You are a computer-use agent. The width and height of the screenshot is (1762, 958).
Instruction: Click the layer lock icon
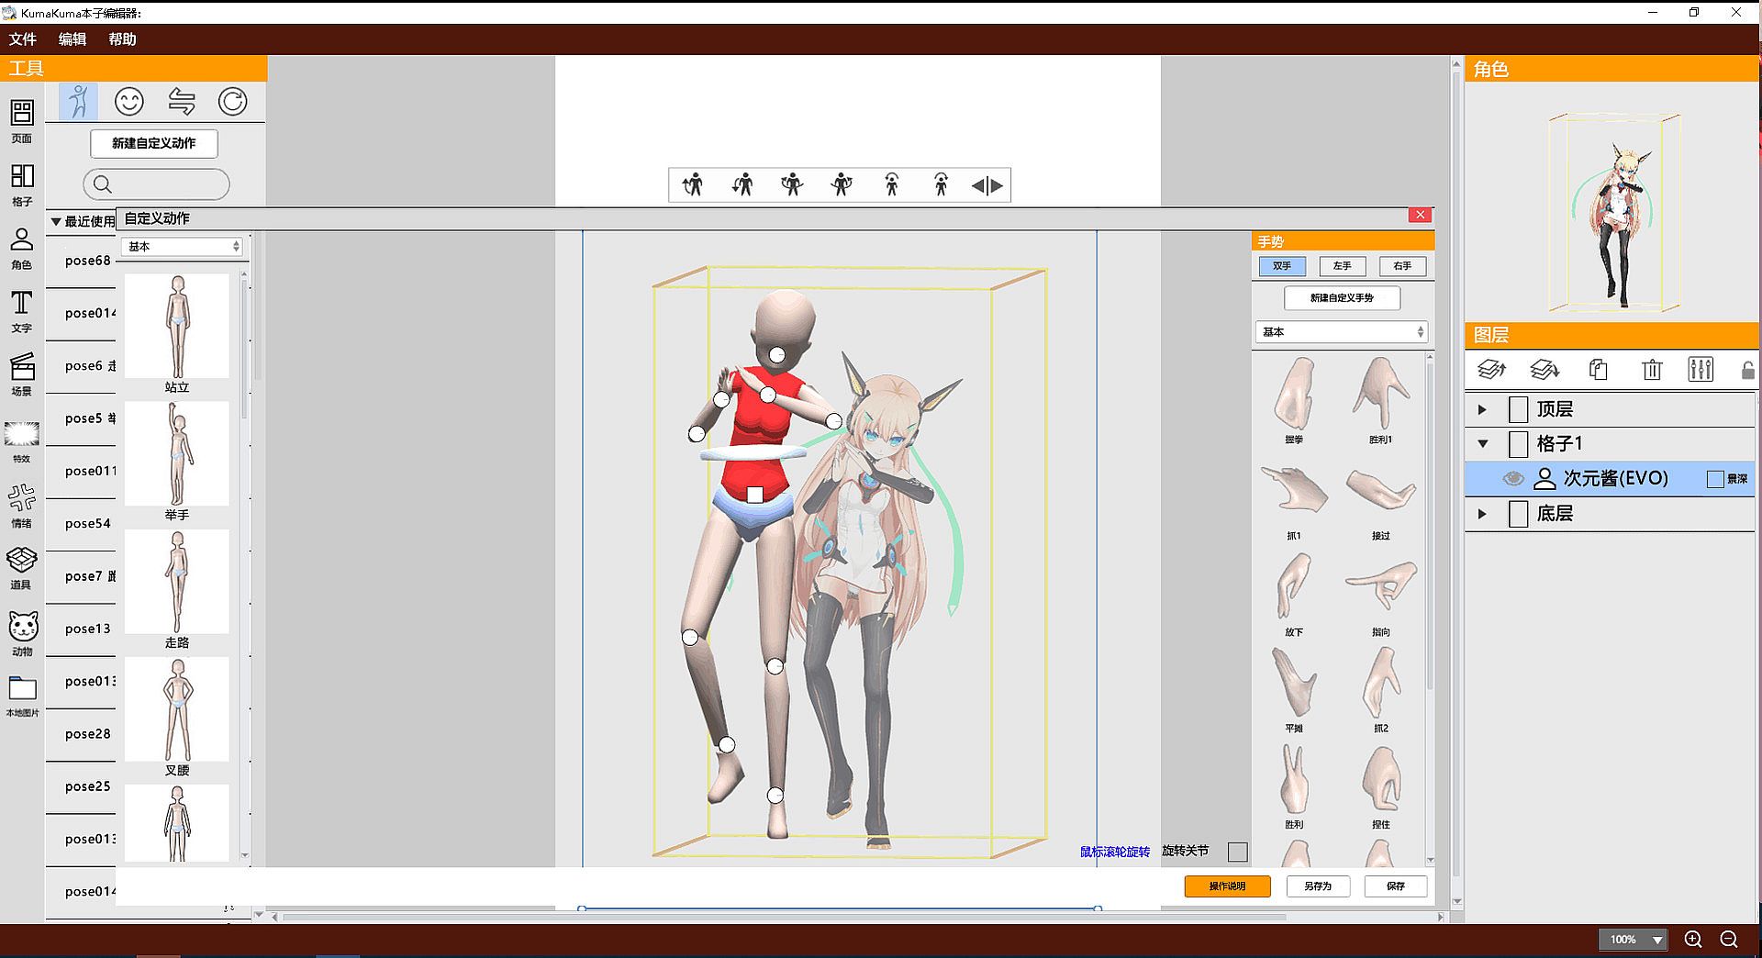(x=1747, y=370)
